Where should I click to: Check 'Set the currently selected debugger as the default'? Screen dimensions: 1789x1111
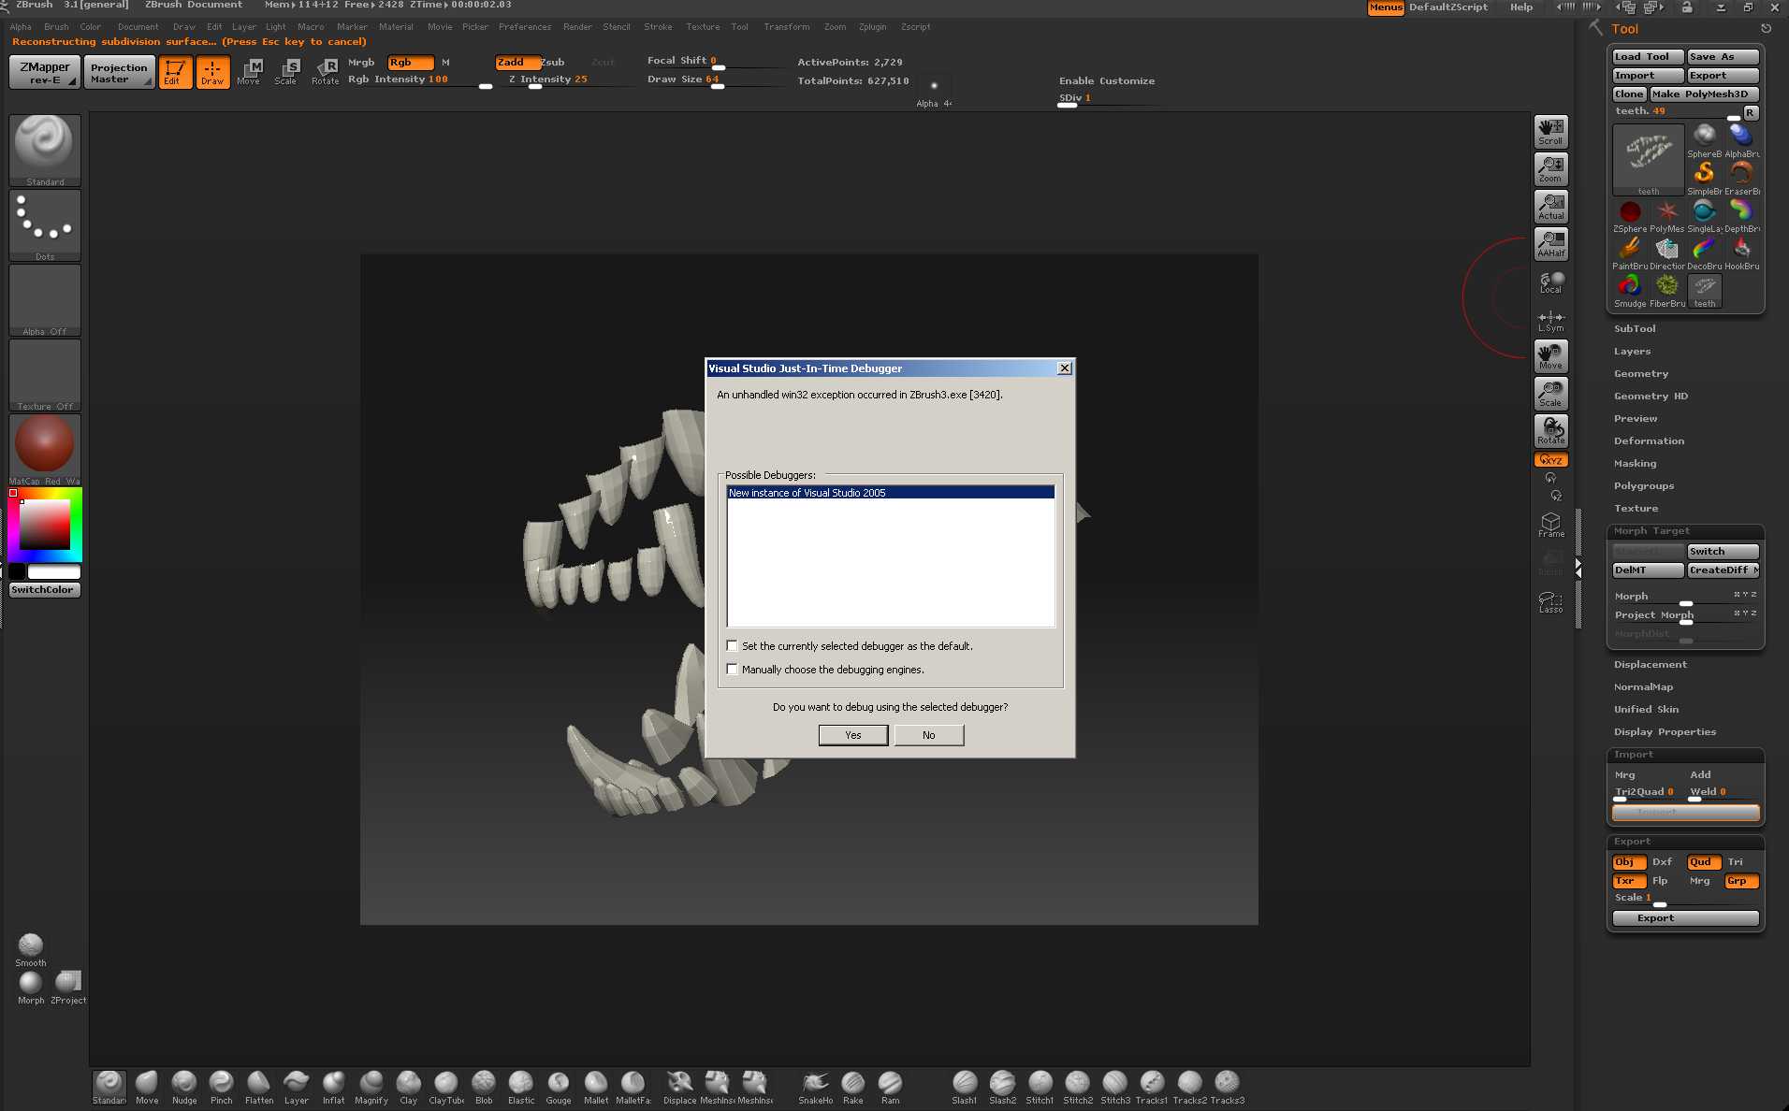(733, 645)
